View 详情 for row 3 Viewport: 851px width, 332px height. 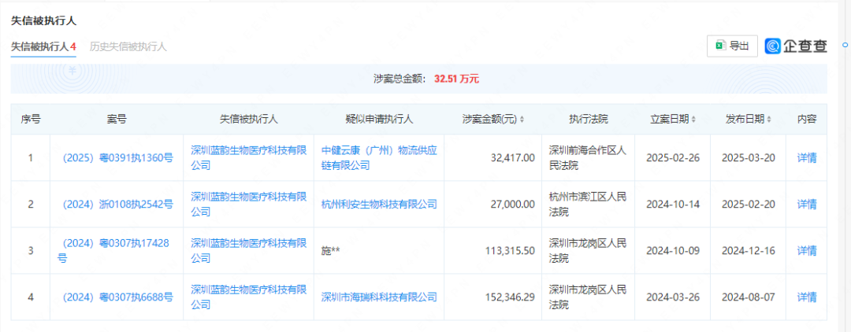tap(807, 251)
